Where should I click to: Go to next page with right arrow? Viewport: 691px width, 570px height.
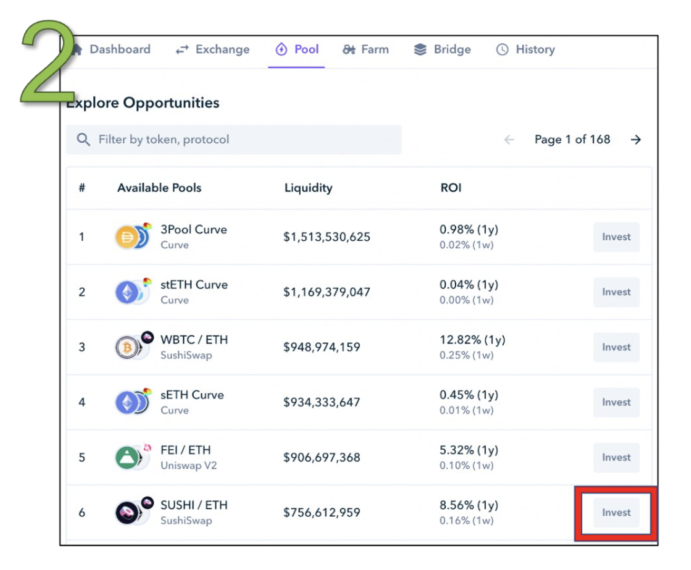(x=636, y=140)
